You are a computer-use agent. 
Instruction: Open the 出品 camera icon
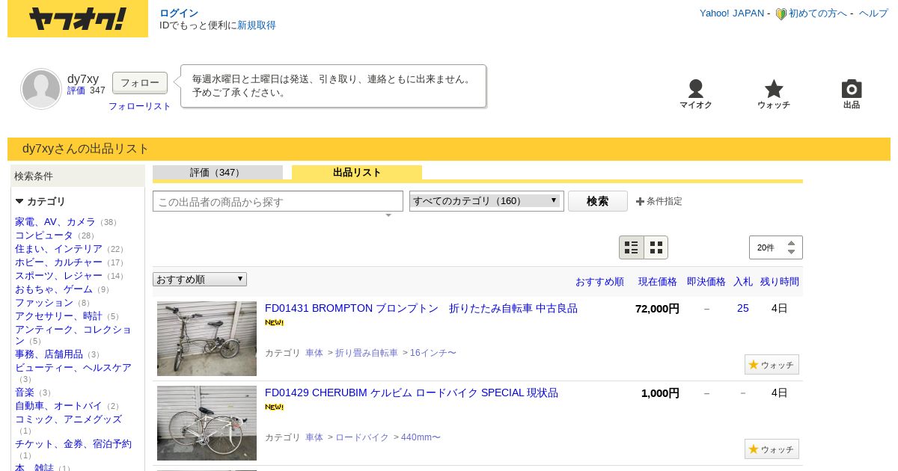tap(852, 89)
